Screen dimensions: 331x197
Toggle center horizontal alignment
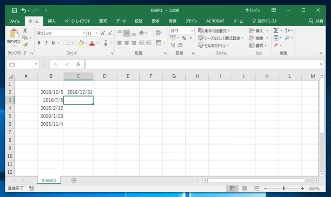point(127,43)
